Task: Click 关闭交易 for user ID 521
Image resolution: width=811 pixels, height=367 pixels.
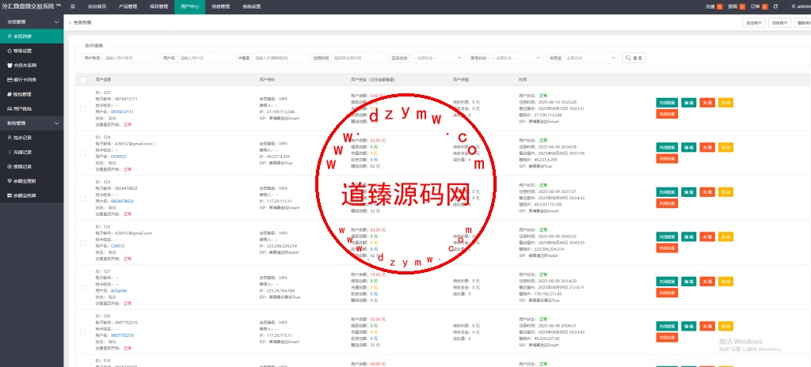Action: click(667, 293)
